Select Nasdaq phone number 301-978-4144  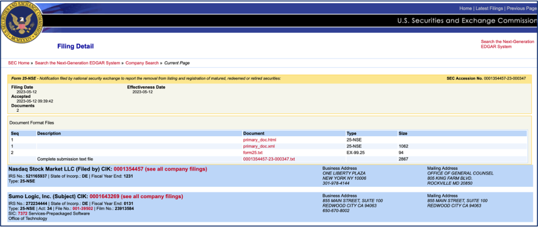(x=335, y=183)
